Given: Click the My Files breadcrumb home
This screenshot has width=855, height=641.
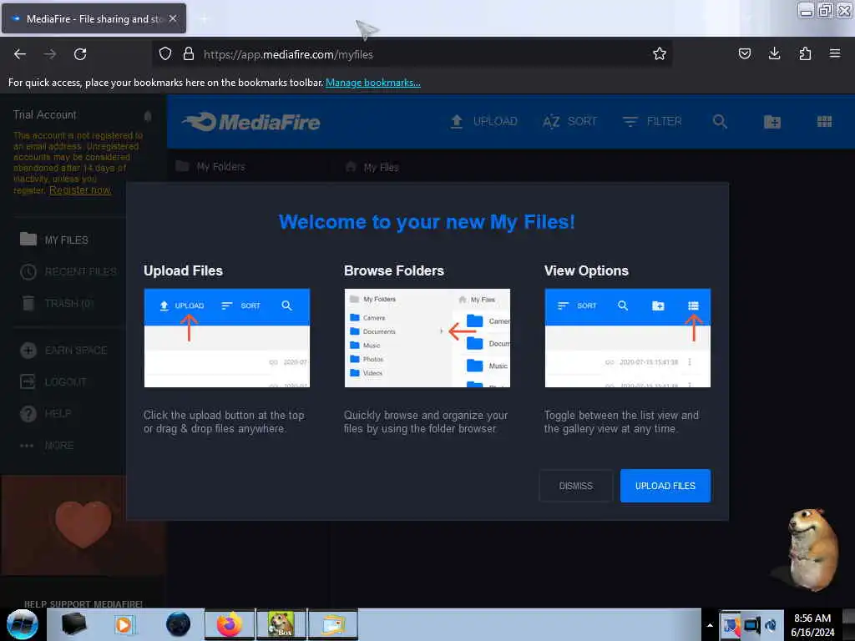Looking at the screenshot, I should pyautogui.click(x=372, y=167).
